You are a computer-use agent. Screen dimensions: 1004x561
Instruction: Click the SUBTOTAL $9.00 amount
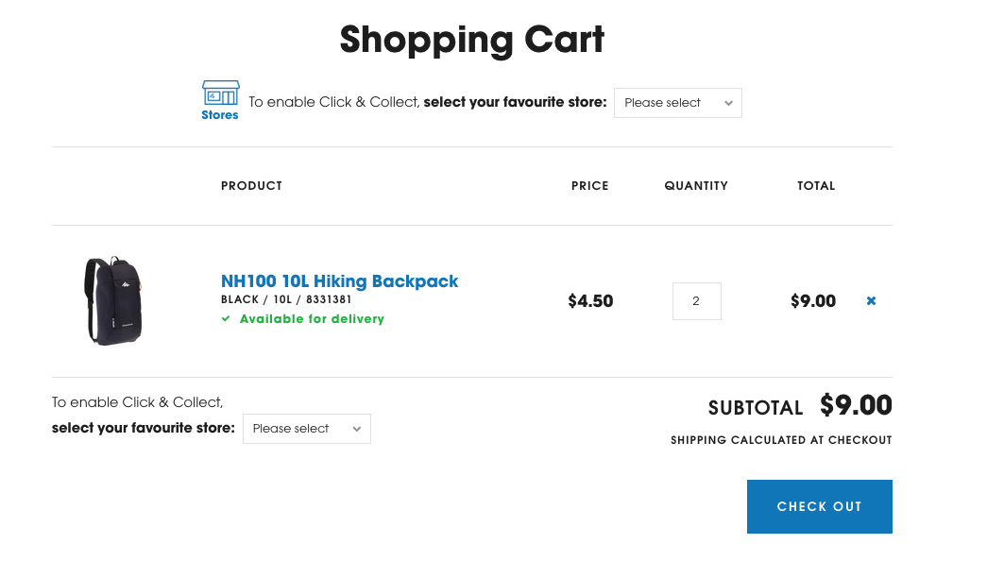855,405
